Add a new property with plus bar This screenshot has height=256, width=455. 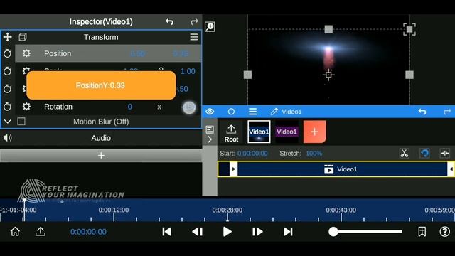101,156
